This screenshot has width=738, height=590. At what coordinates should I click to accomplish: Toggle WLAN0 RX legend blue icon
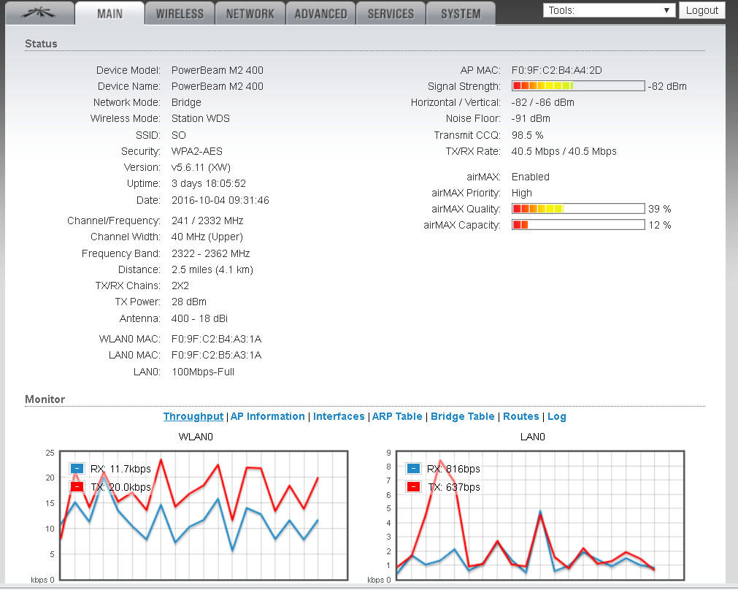[77, 469]
